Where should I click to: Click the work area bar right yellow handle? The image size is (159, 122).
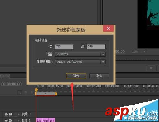pyautogui.click(x=56, y=94)
